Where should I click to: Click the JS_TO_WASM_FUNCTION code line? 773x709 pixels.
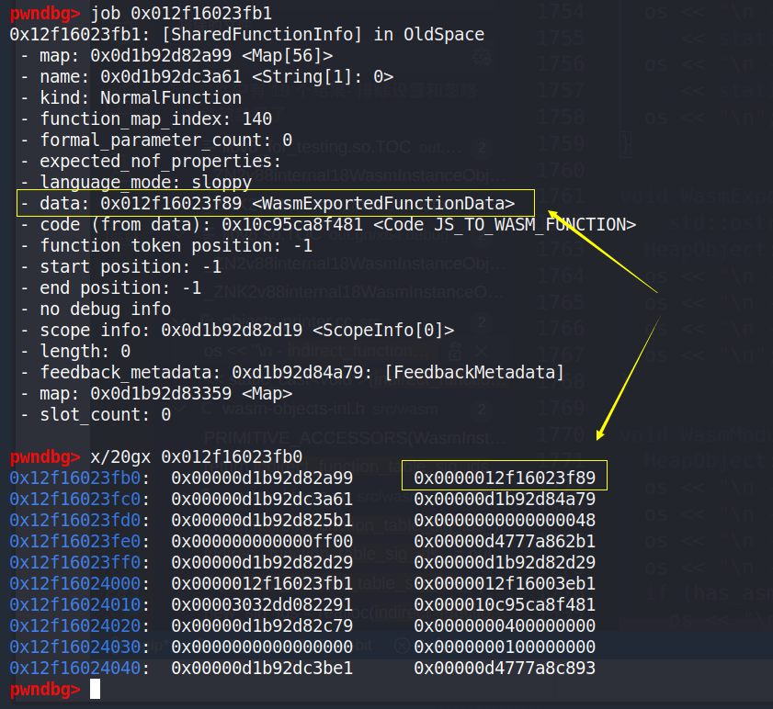click(x=327, y=224)
